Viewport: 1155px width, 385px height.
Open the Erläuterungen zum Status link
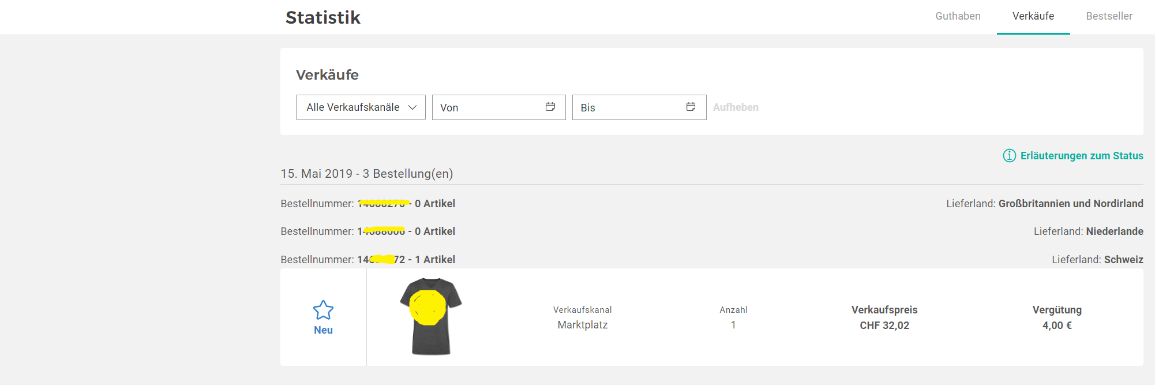[x=1081, y=156]
